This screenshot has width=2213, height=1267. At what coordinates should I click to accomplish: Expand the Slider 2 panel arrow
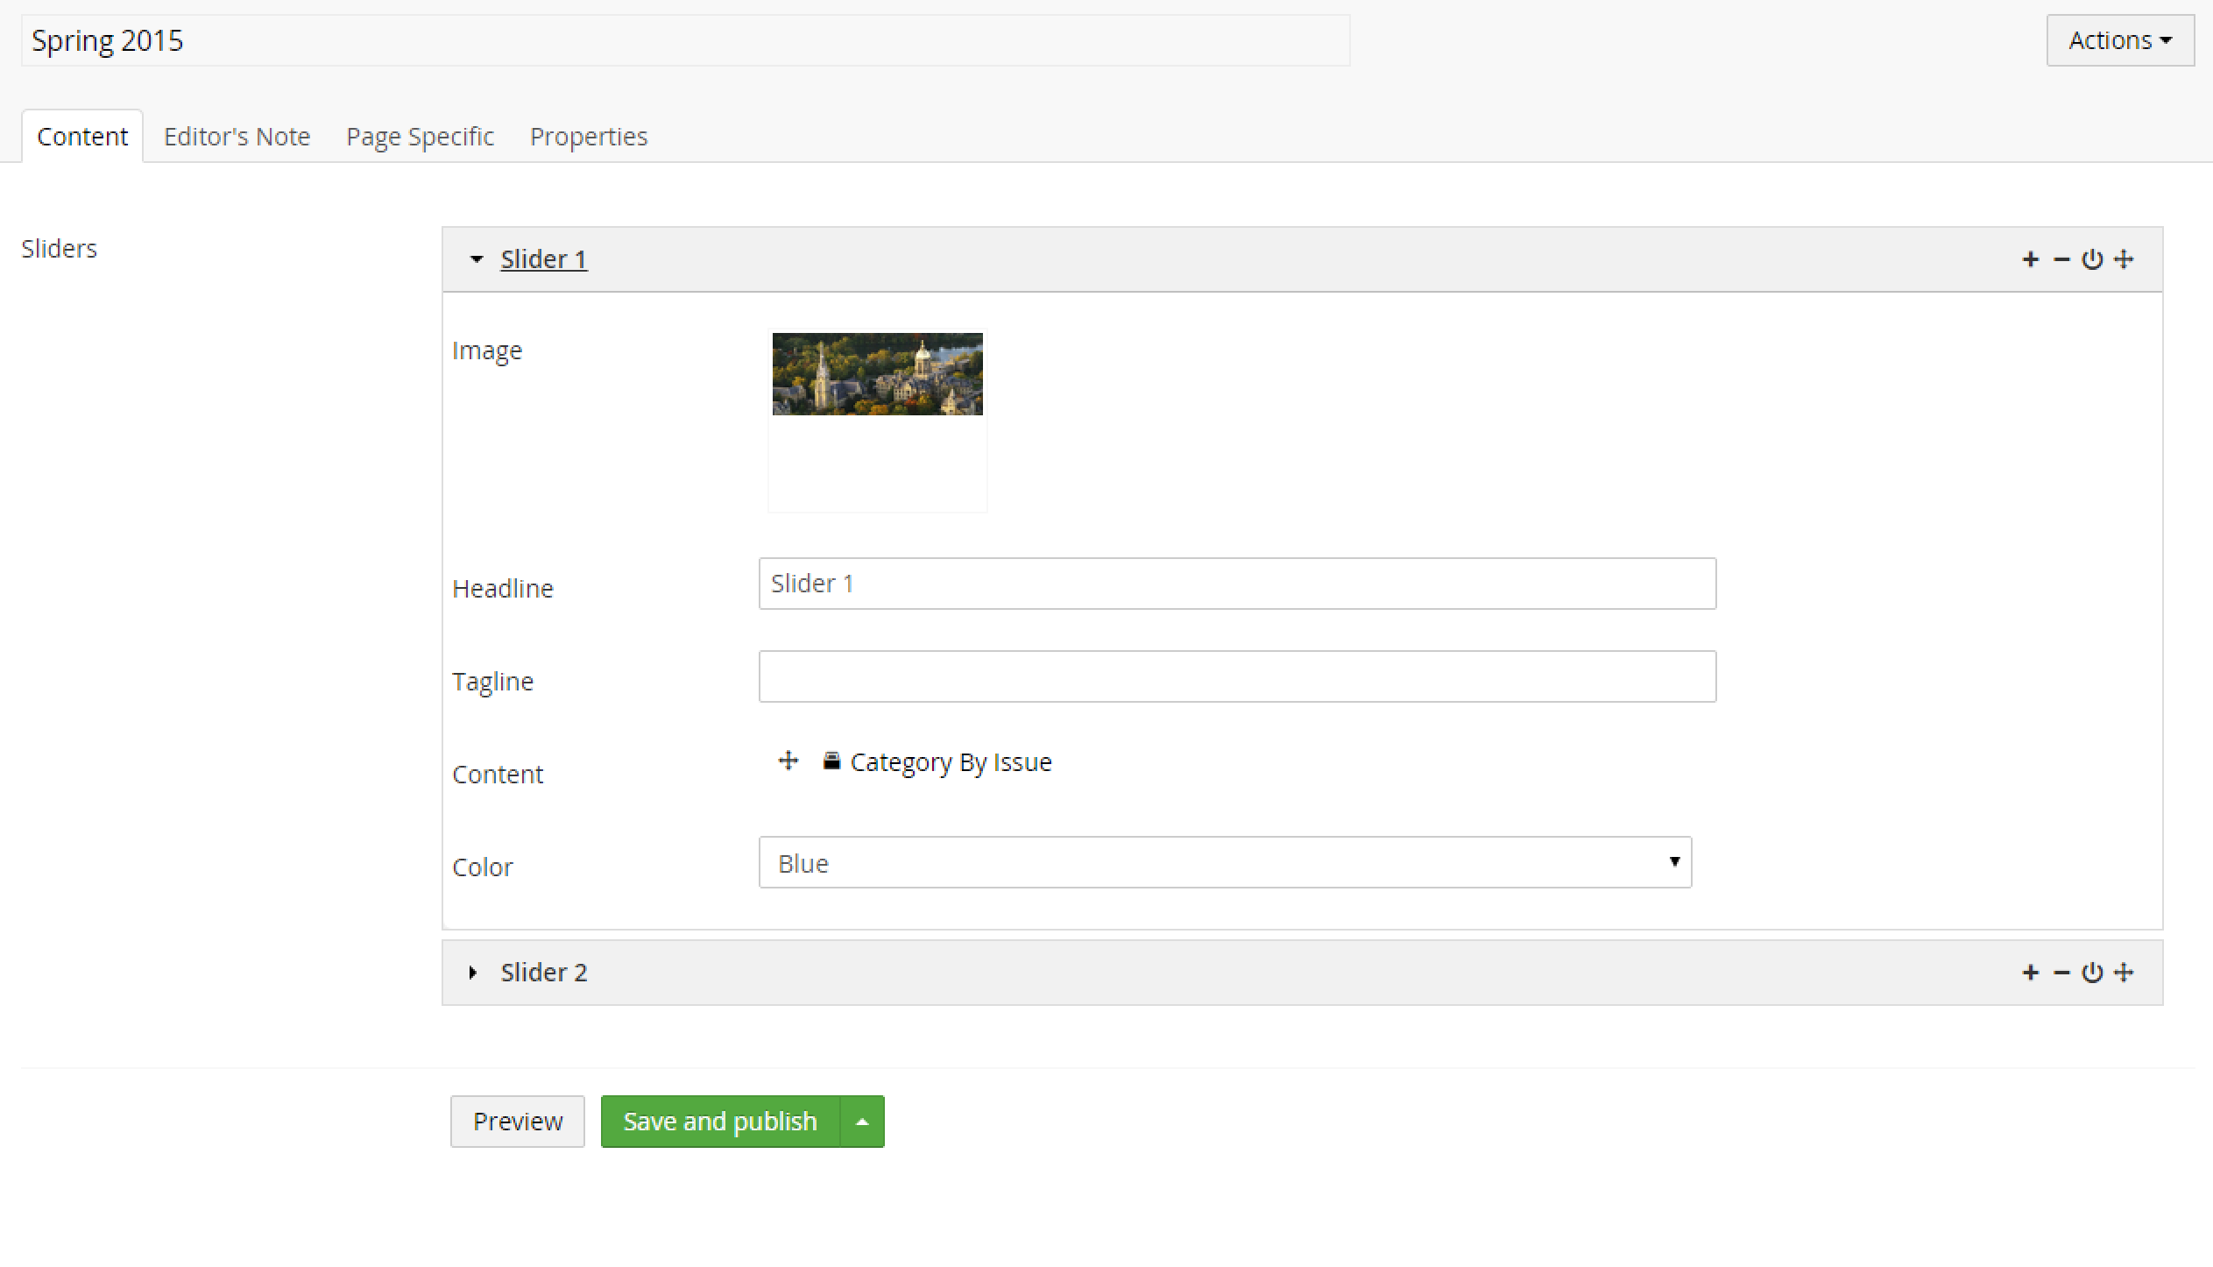point(473,973)
